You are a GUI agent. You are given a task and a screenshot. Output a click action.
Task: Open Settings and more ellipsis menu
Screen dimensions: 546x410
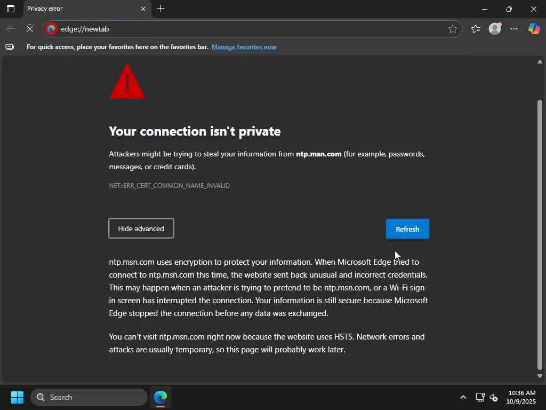514,29
